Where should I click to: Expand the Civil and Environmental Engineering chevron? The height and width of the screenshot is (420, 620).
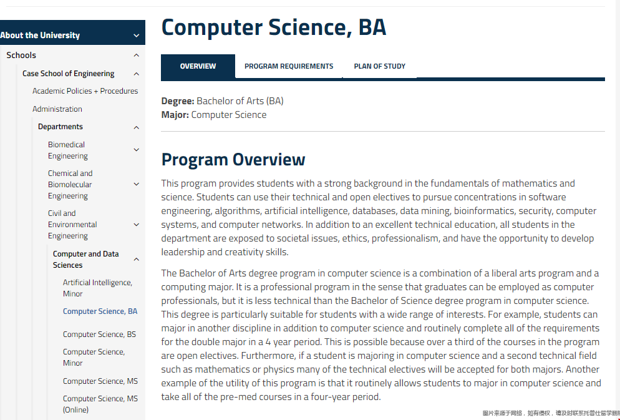click(x=136, y=224)
